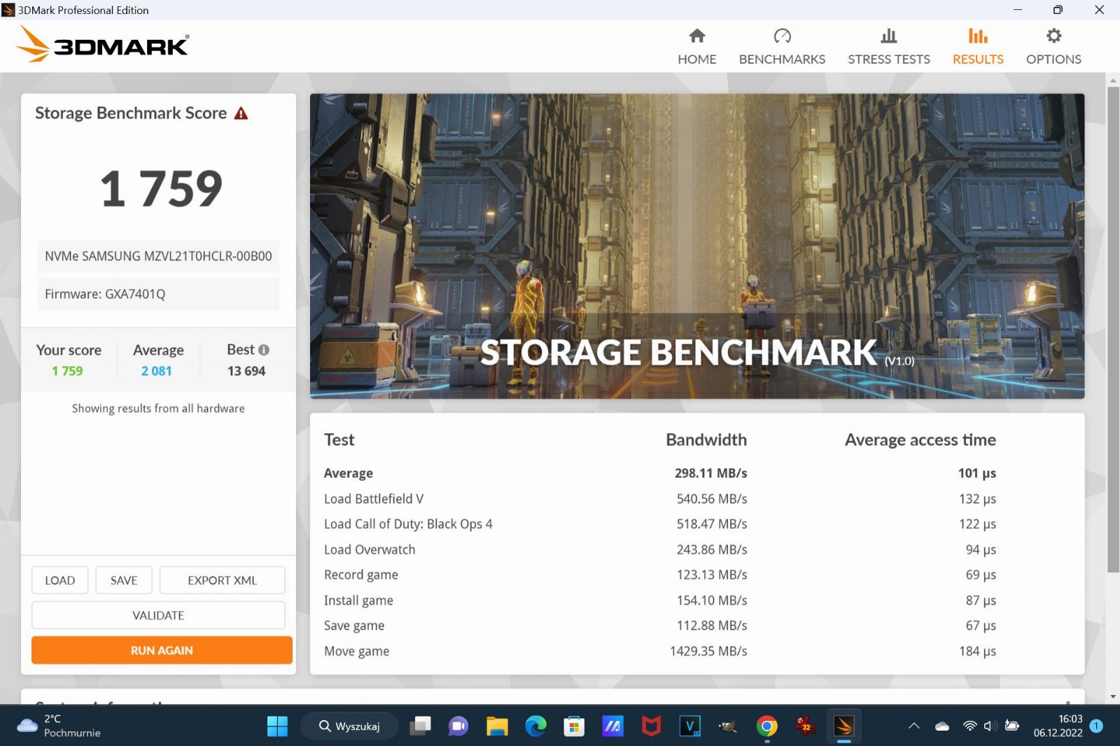Image resolution: width=1120 pixels, height=746 pixels.
Task: Click the battery tray icon
Action: [x=1011, y=726]
